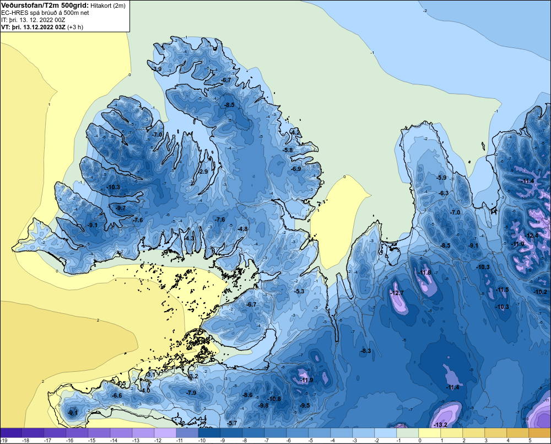Click the -8.3 temperature label
This screenshot has height=444, width=551.
(366, 351)
